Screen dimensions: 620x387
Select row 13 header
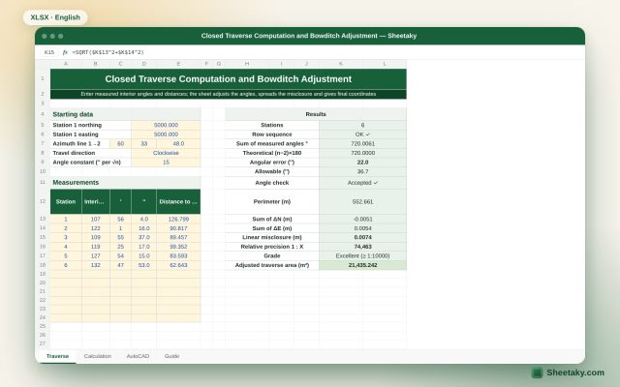[43, 219]
